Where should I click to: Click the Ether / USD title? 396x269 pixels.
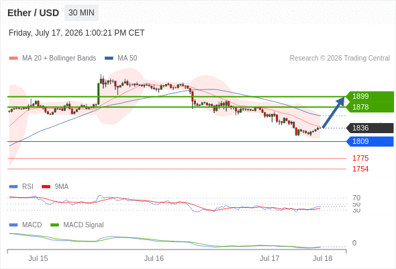(x=33, y=13)
